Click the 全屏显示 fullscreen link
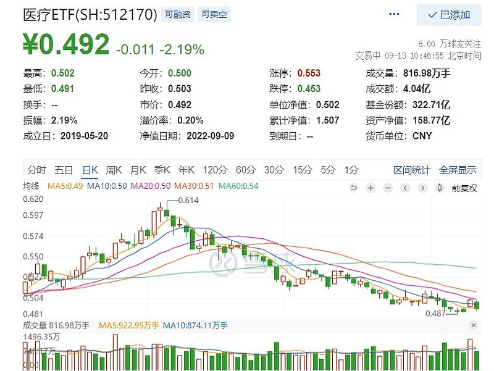494x371 pixels. (x=456, y=169)
